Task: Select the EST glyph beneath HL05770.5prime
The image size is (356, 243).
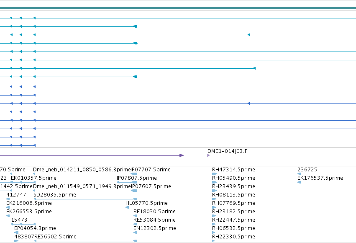Action: coord(127,207)
